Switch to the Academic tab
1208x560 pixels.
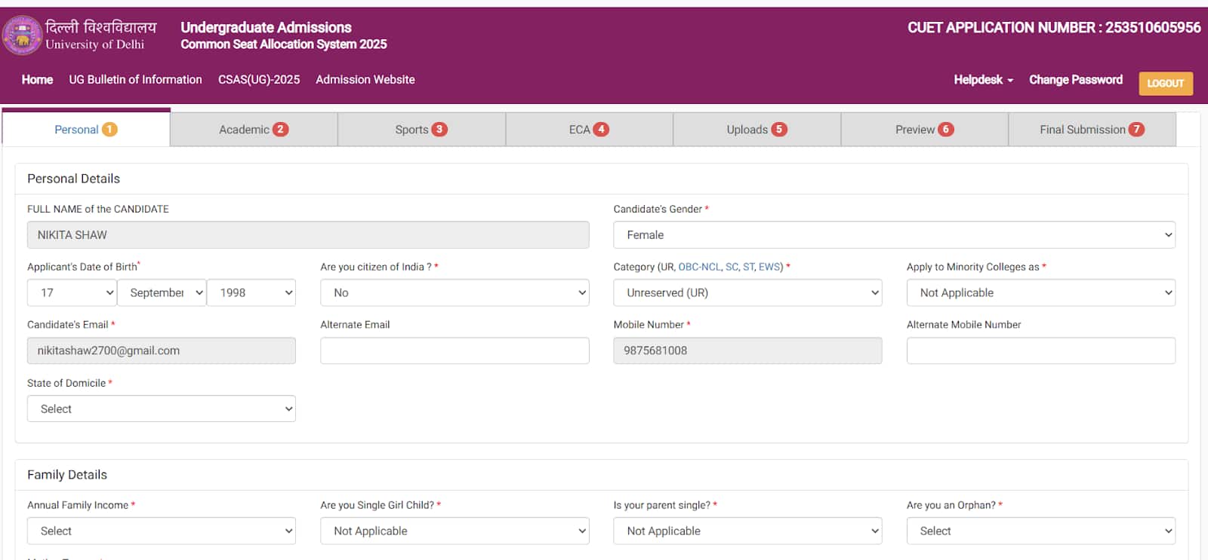coord(254,130)
